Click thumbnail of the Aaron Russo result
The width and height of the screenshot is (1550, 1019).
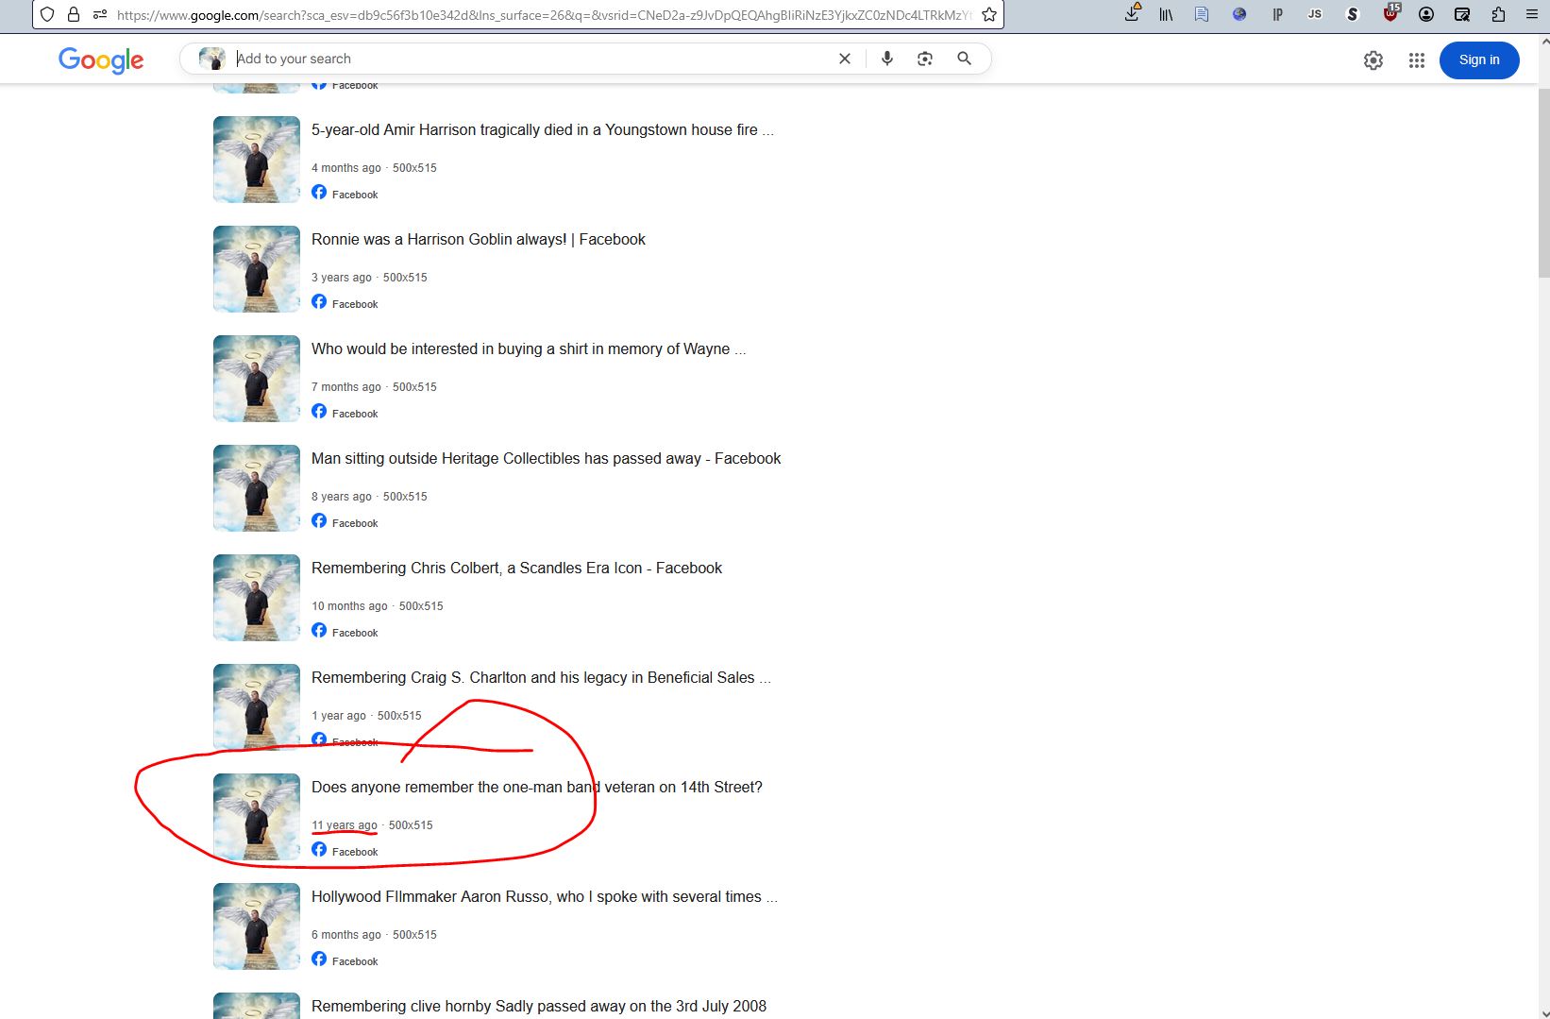pyautogui.click(x=257, y=926)
